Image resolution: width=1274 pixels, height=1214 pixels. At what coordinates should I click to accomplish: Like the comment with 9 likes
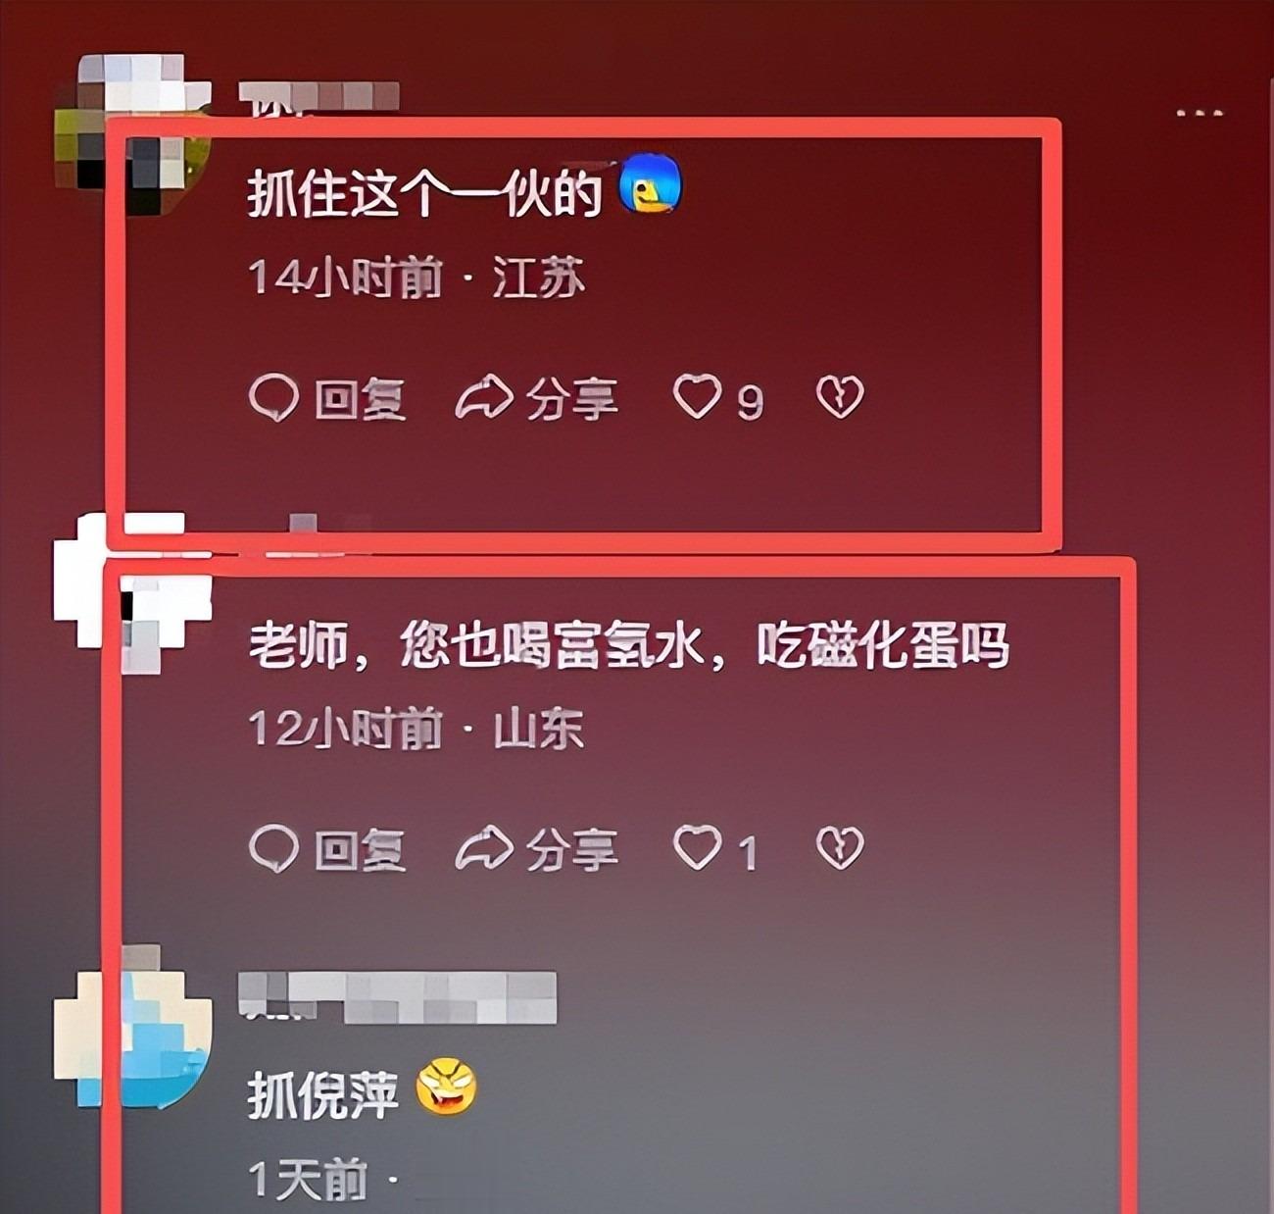(x=697, y=397)
